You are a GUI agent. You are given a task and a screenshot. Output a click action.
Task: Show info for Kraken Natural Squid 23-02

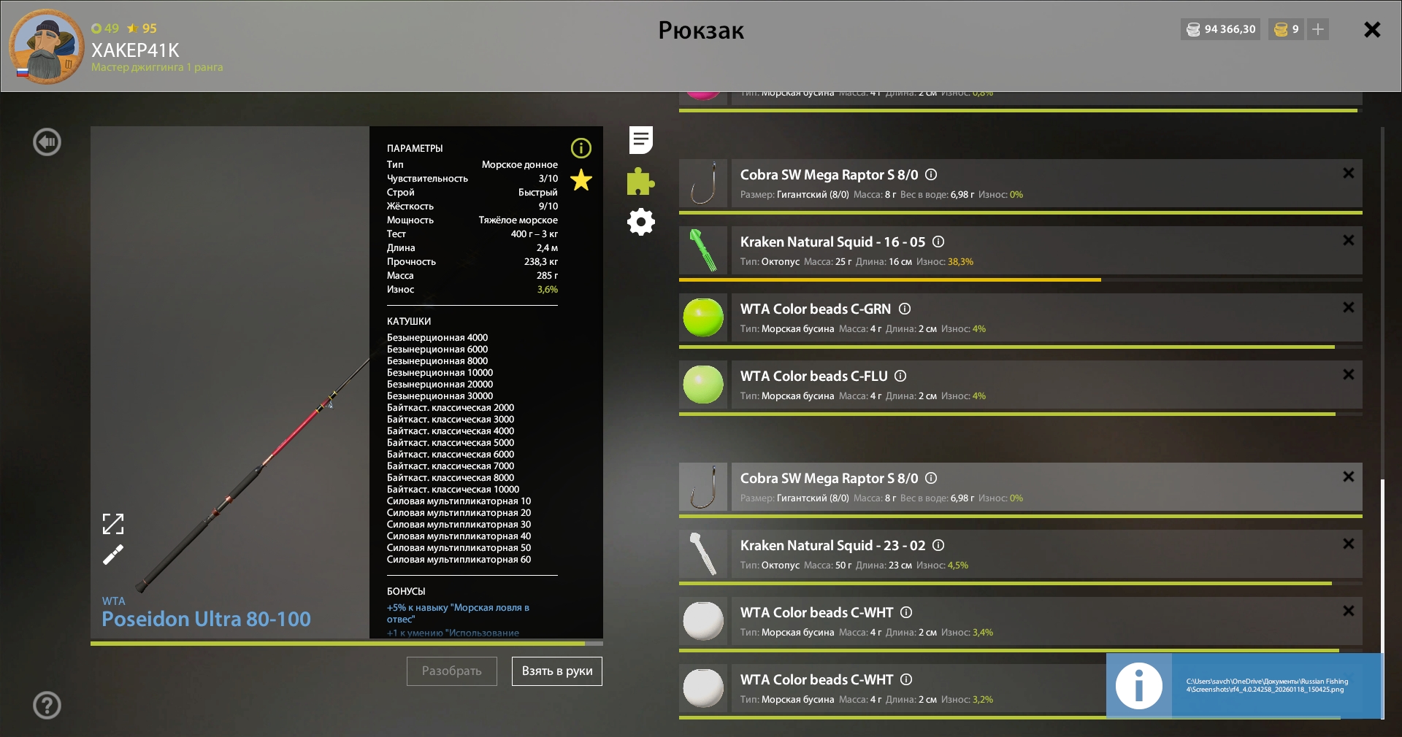pos(938,545)
